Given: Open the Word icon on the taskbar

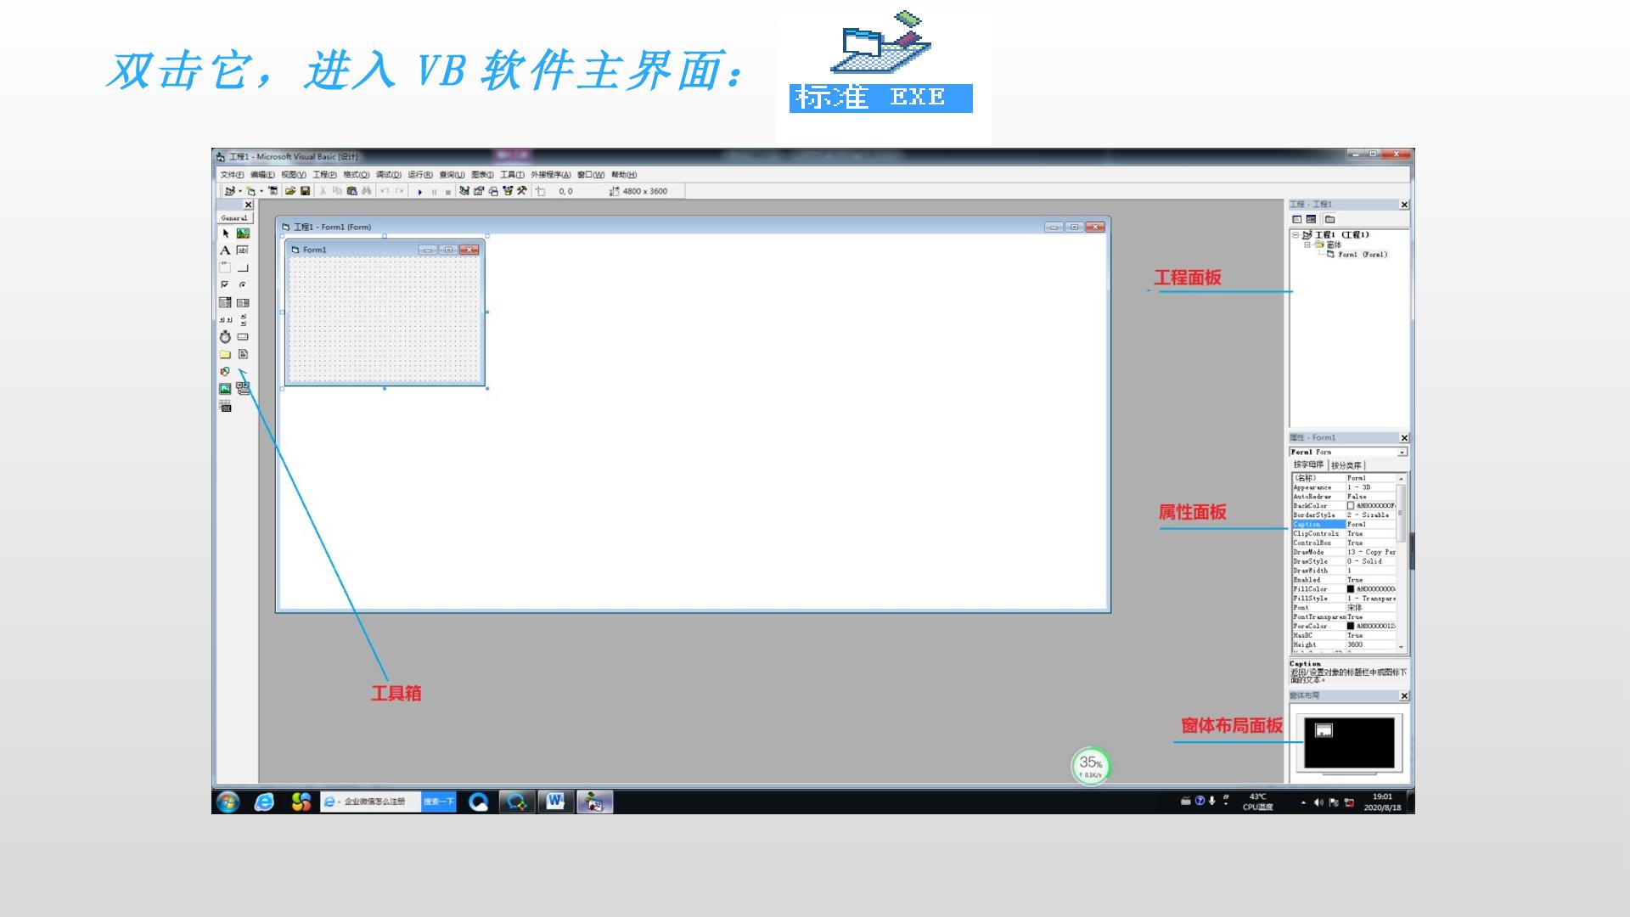Looking at the screenshot, I should click(x=556, y=802).
